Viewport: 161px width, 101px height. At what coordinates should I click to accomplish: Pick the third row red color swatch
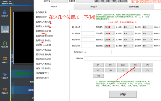[109, 40]
